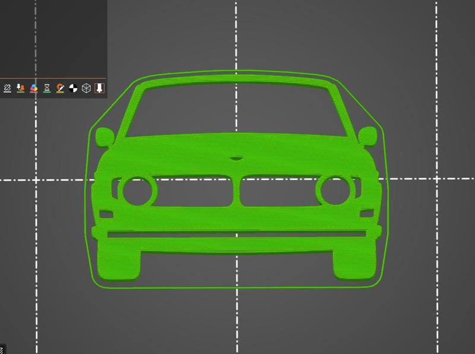
Task: Click the orange gear with pencil icon
Action: coord(60,88)
